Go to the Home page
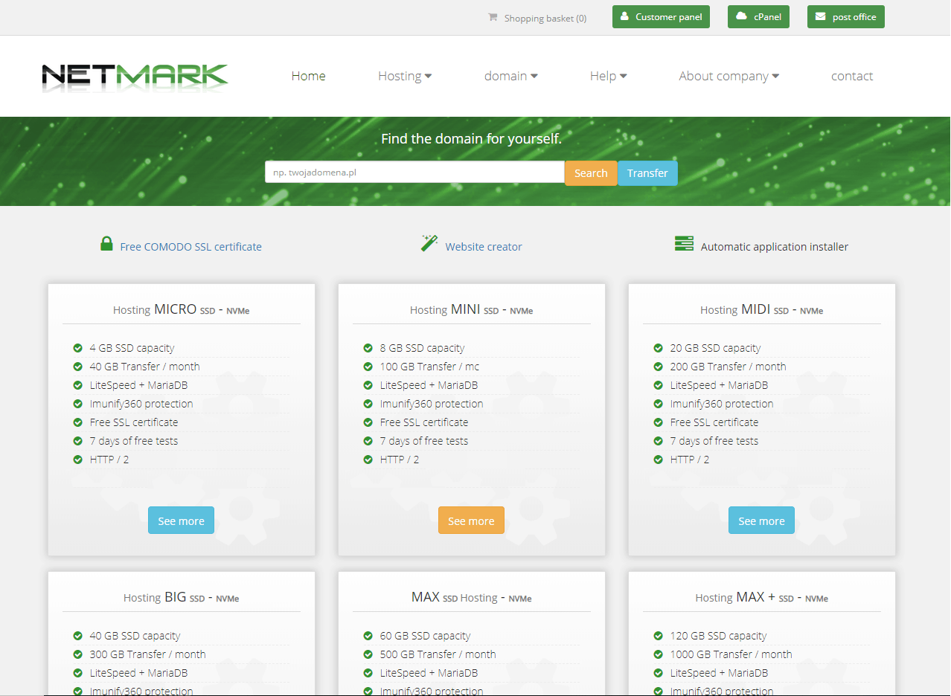Viewport: 951px width, 696px height. [309, 76]
